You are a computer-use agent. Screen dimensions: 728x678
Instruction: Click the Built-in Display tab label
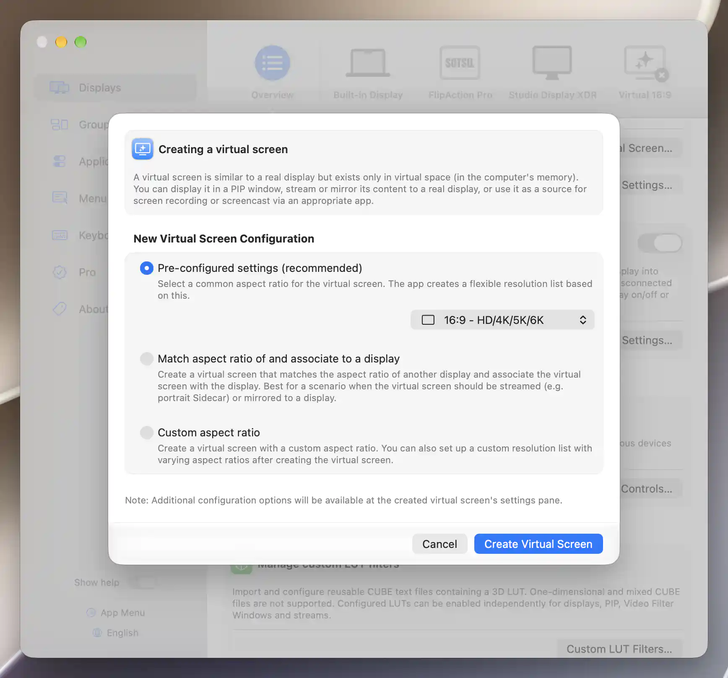(x=368, y=95)
